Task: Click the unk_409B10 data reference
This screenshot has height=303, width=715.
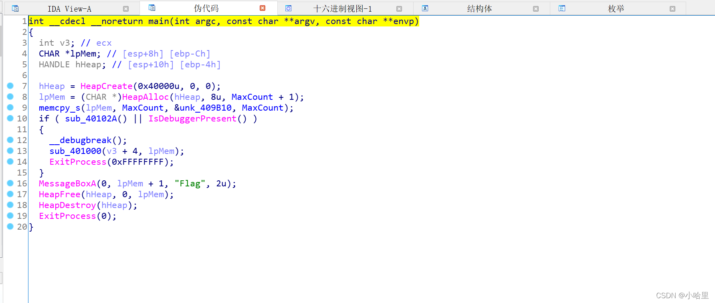Action: (206, 108)
